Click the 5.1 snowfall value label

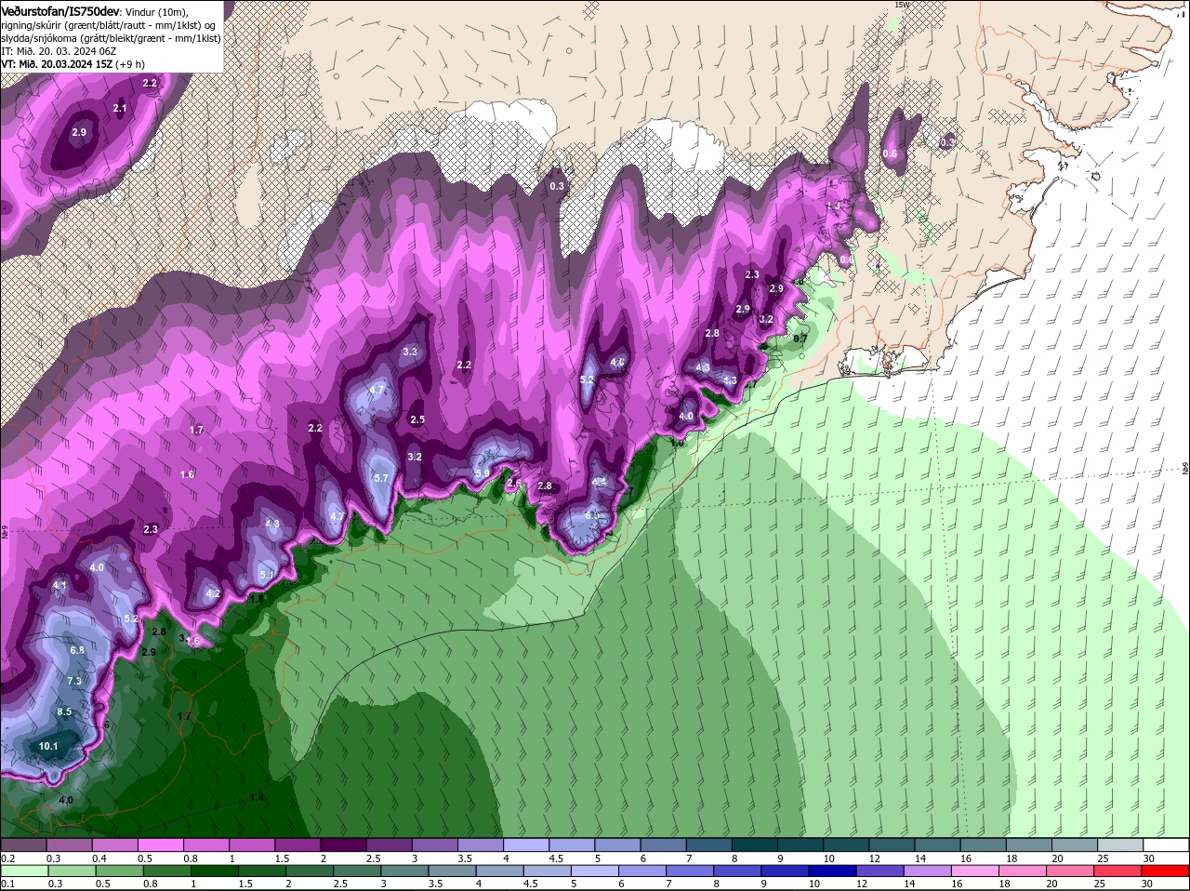click(x=267, y=575)
